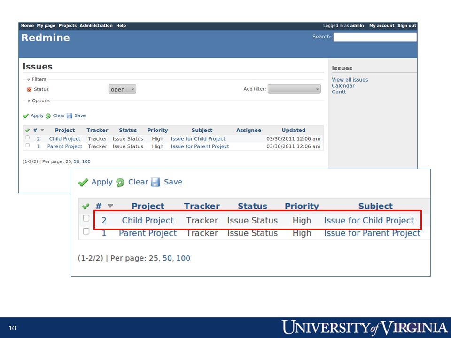Viewport: 451px width, 338px height.
Task: Open the Add filter dropdown
Action: [294, 89]
